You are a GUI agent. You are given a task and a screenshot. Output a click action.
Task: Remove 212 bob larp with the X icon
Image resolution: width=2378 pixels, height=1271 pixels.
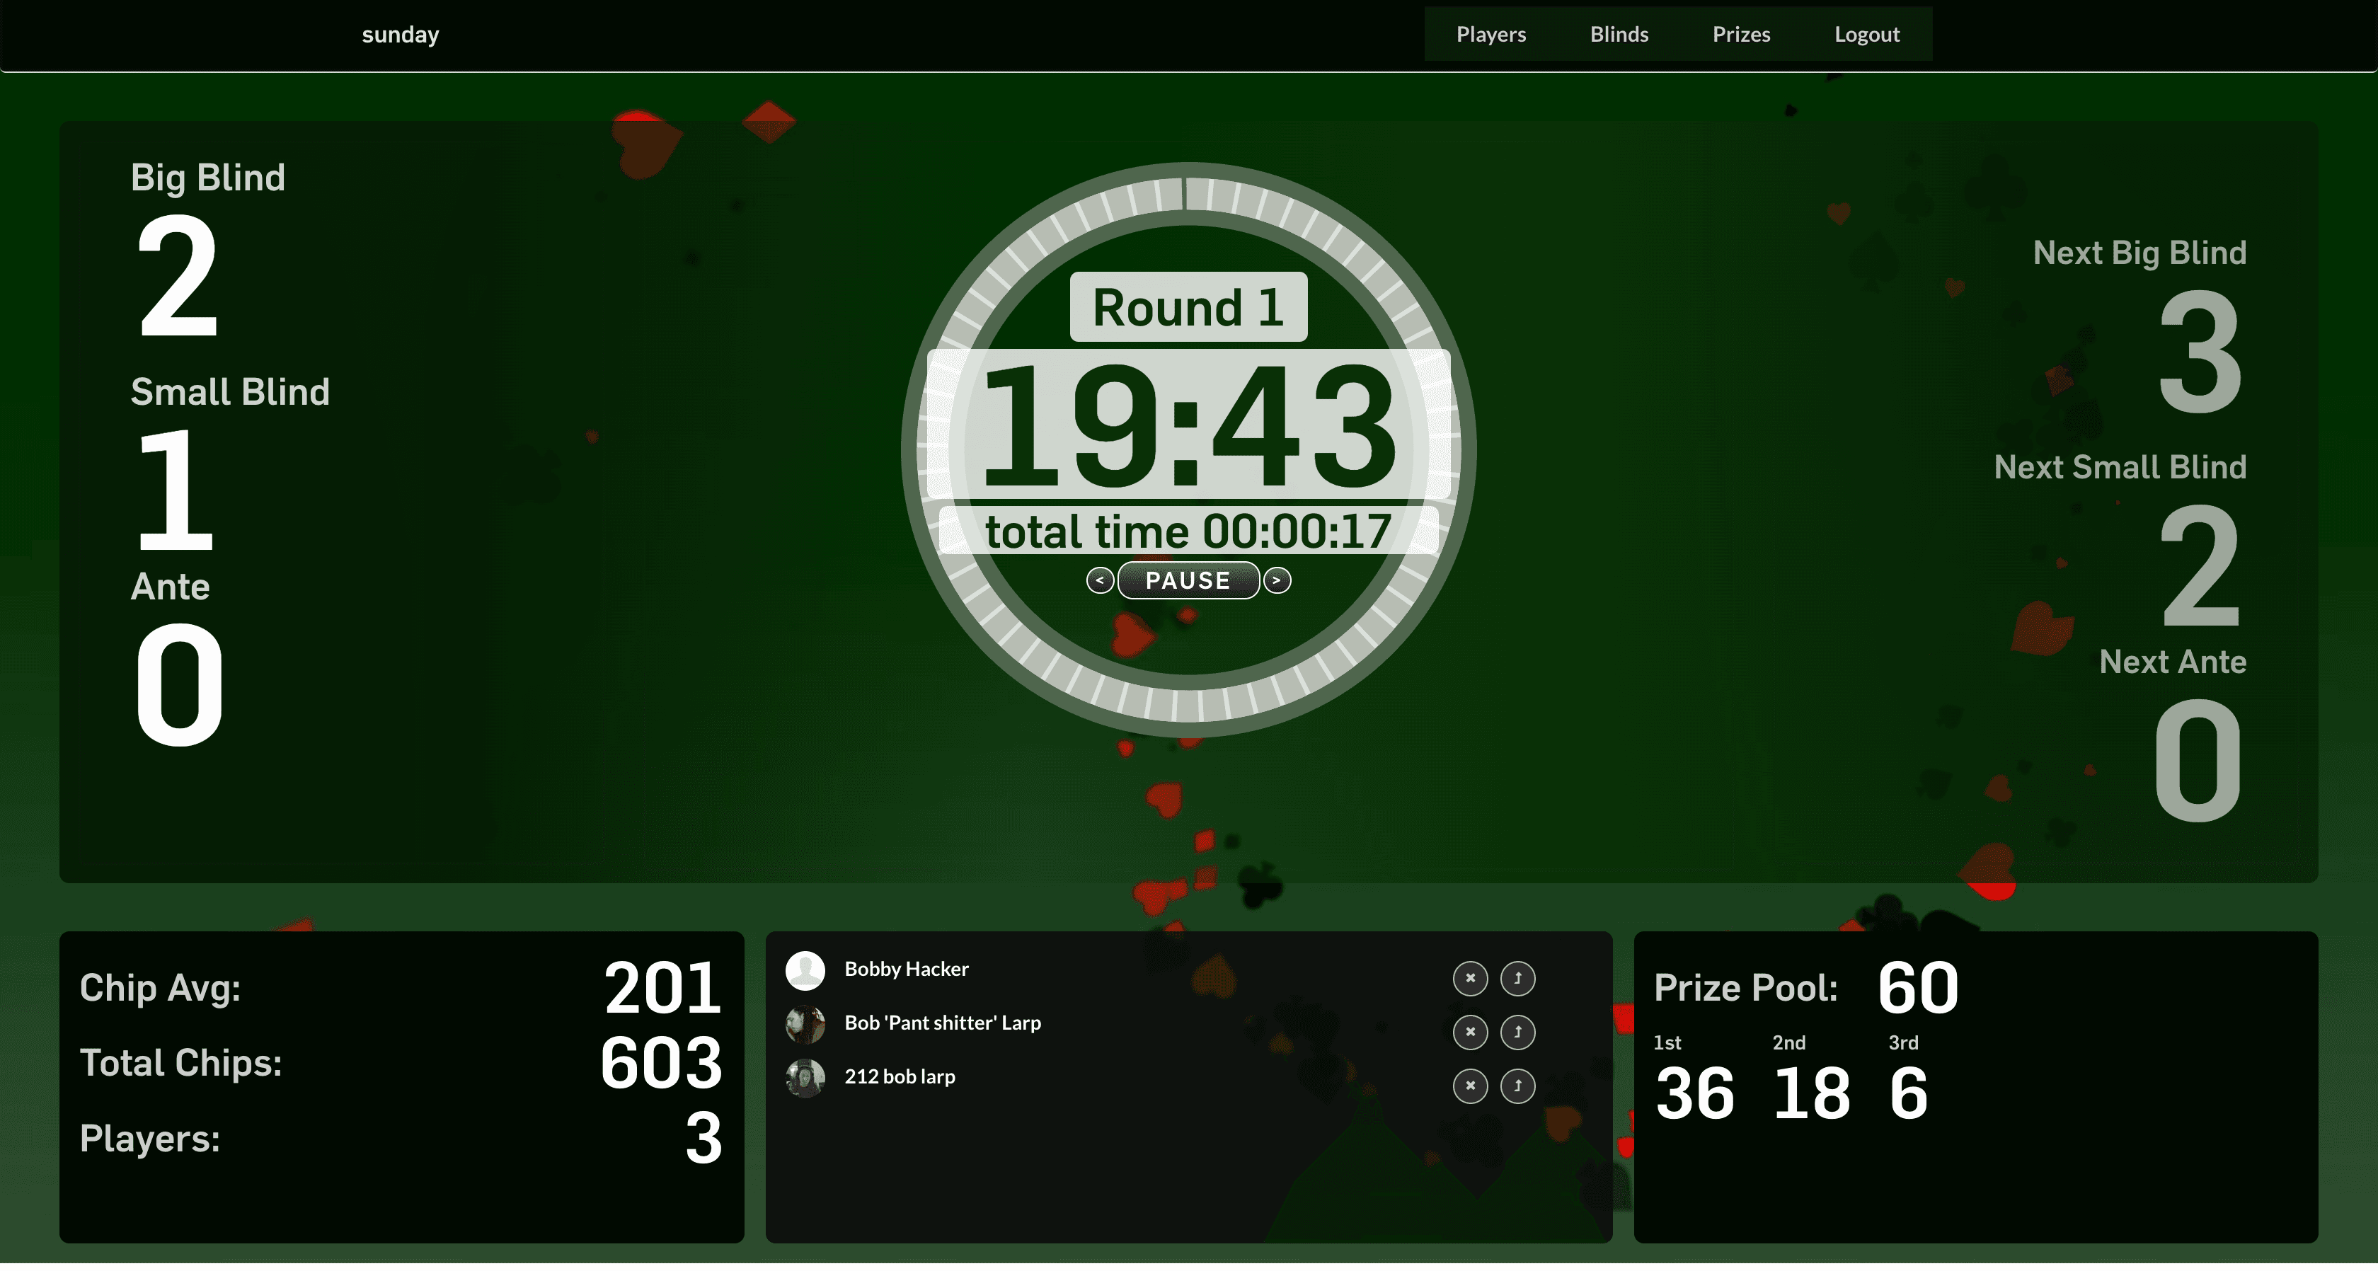click(1471, 1086)
